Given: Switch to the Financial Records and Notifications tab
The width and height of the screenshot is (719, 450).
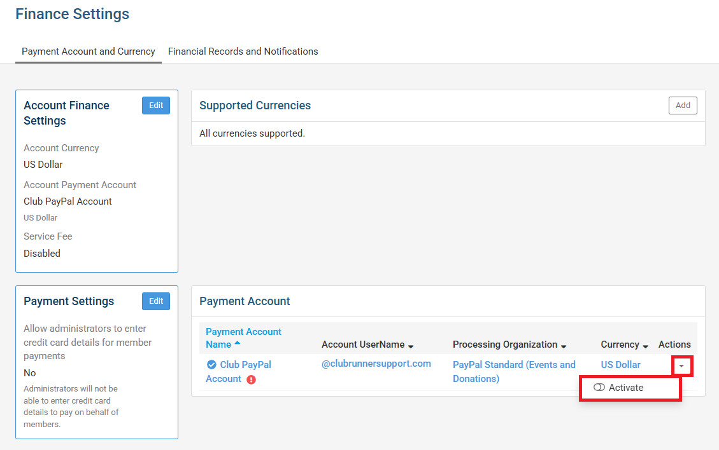Looking at the screenshot, I should (x=243, y=51).
